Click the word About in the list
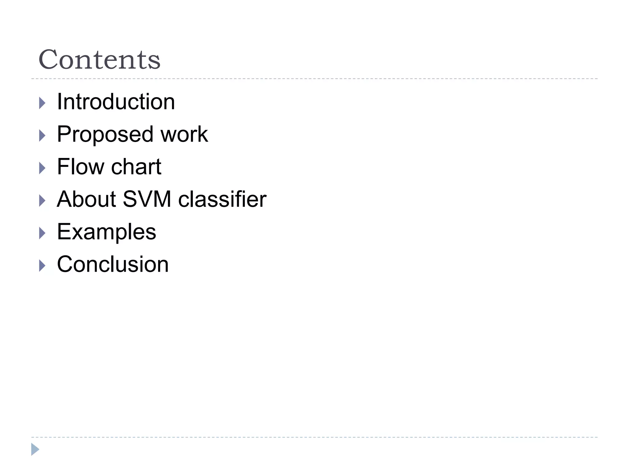629x472 pixels. point(86,199)
